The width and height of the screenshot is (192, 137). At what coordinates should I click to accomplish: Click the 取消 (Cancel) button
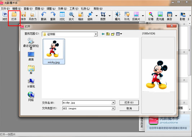click(129, 108)
